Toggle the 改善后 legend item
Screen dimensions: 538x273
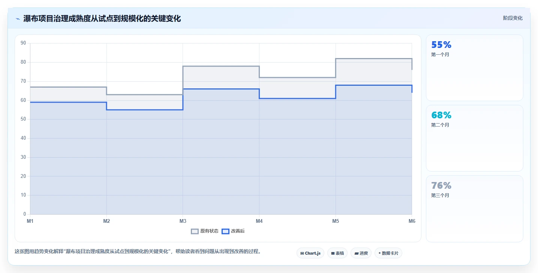(x=233, y=231)
